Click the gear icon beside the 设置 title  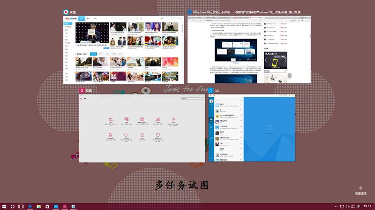(82, 90)
